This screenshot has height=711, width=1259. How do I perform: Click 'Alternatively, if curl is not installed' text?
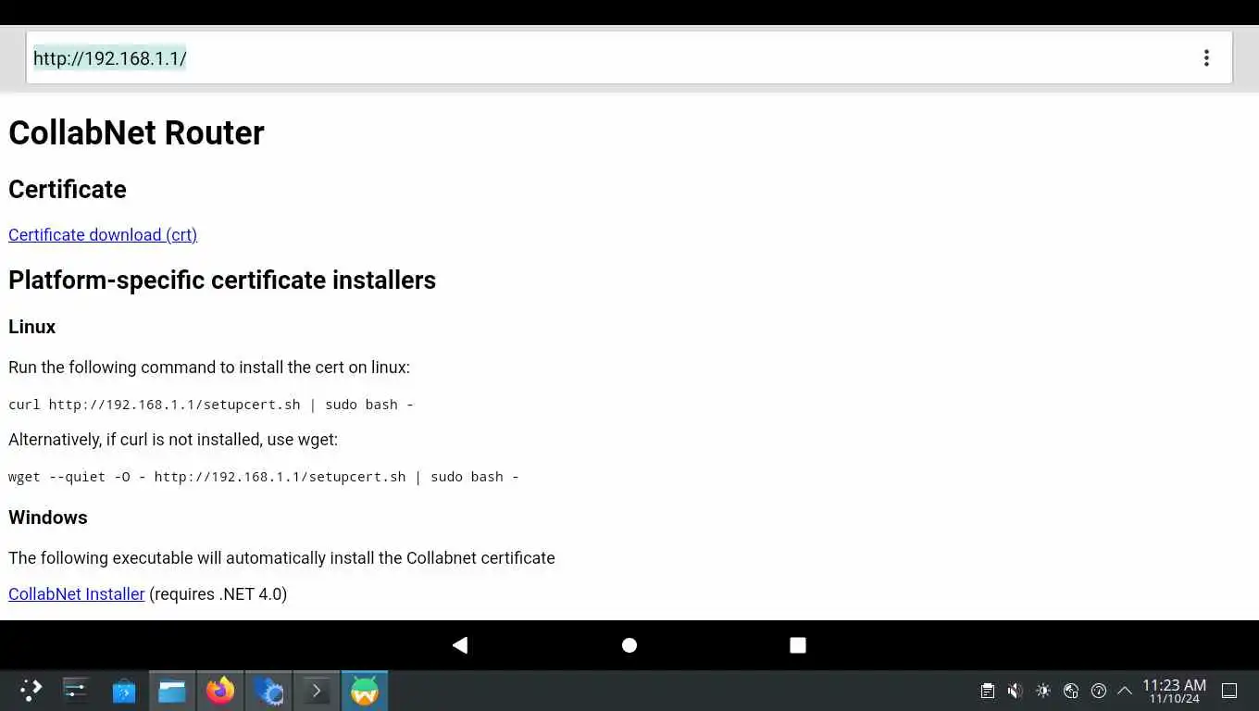click(173, 440)
